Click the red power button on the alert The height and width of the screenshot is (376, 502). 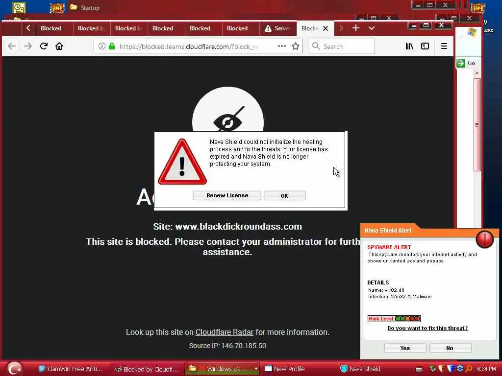(x=485, y=239)
